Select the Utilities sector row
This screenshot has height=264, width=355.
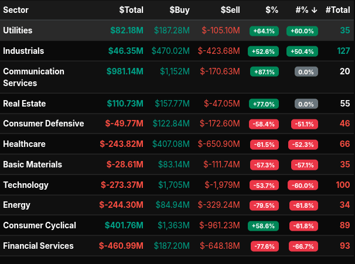click(x=18, y=30)
